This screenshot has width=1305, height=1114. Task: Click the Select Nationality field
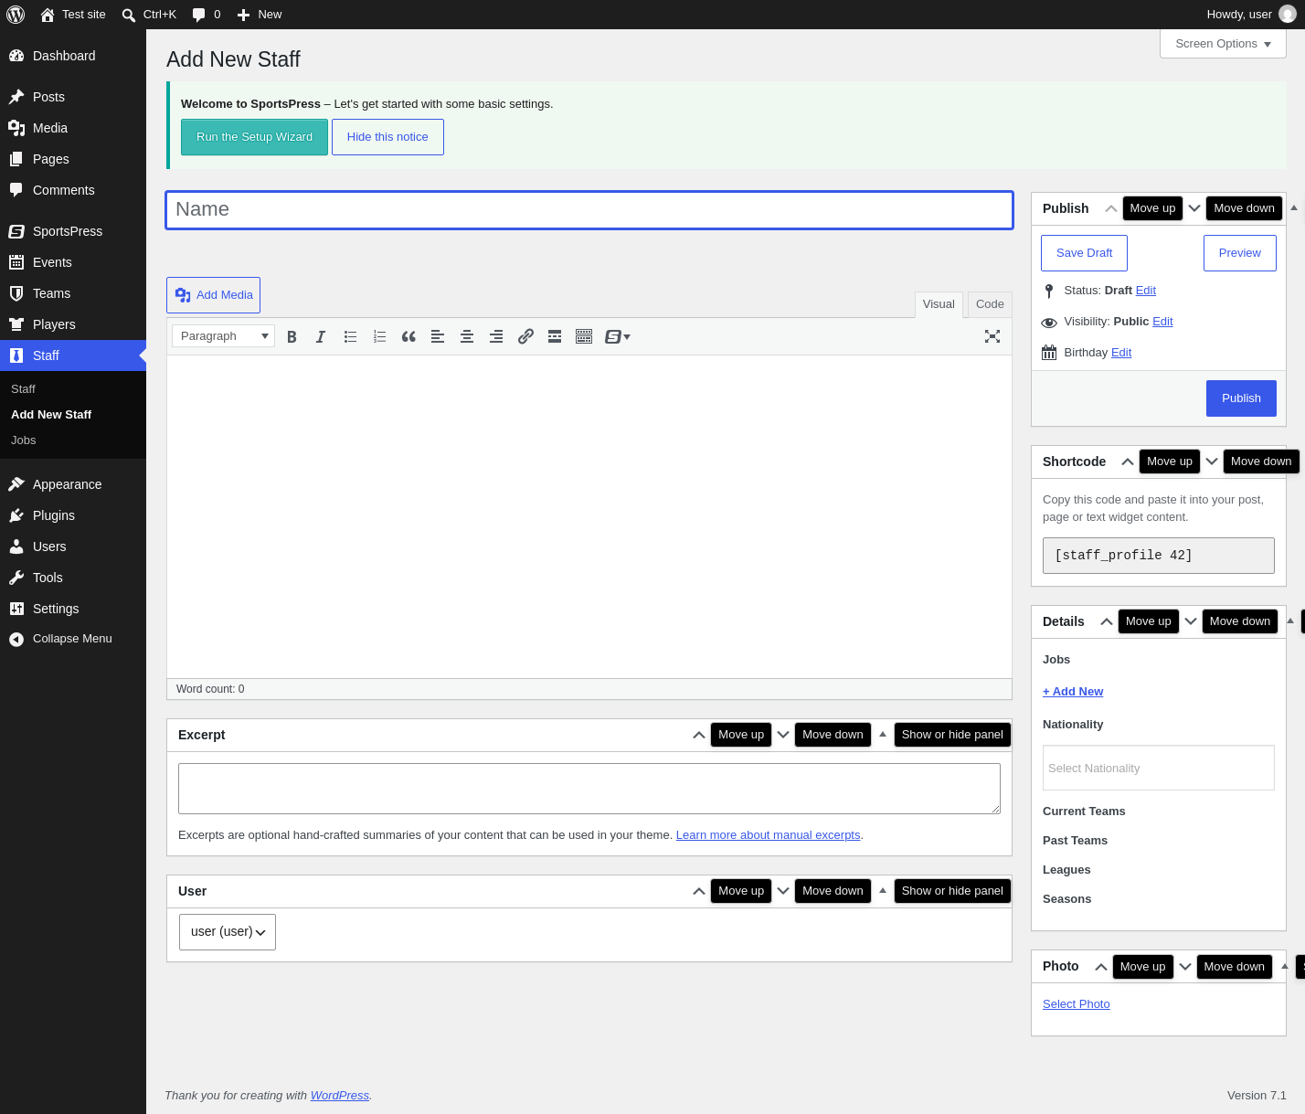click(x=1159, y=768)
